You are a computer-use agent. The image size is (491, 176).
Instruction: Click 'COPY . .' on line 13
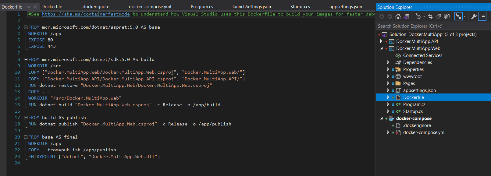click(39, 92)
